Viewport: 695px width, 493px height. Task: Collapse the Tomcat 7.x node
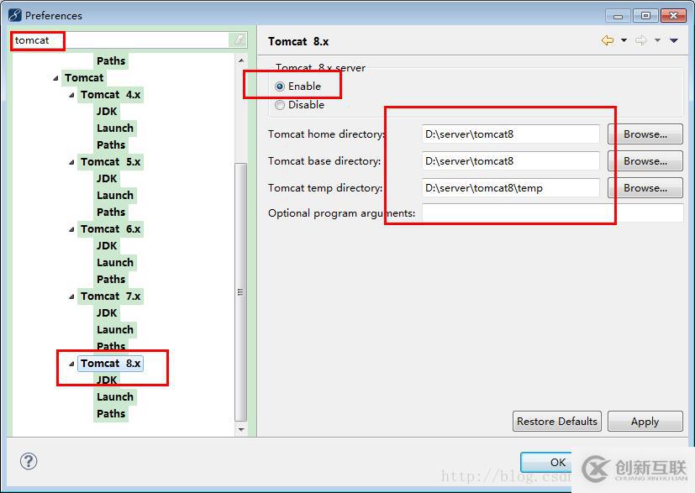pos(71,296)
